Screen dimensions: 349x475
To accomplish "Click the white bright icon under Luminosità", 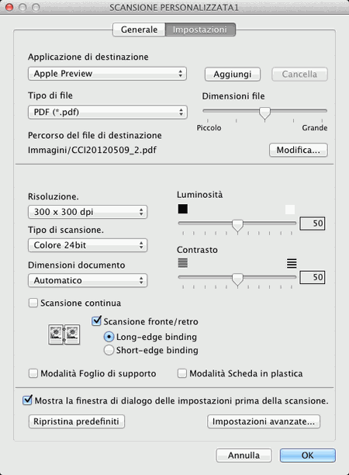I will click(290, 209).
